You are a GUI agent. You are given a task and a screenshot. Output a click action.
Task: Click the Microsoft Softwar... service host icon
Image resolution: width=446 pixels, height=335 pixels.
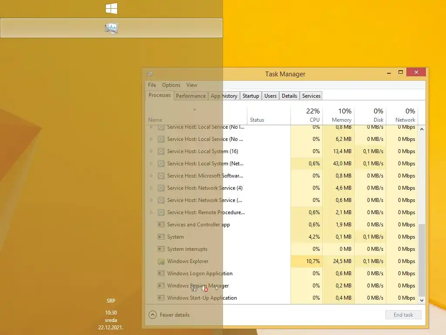click(161, 176)
